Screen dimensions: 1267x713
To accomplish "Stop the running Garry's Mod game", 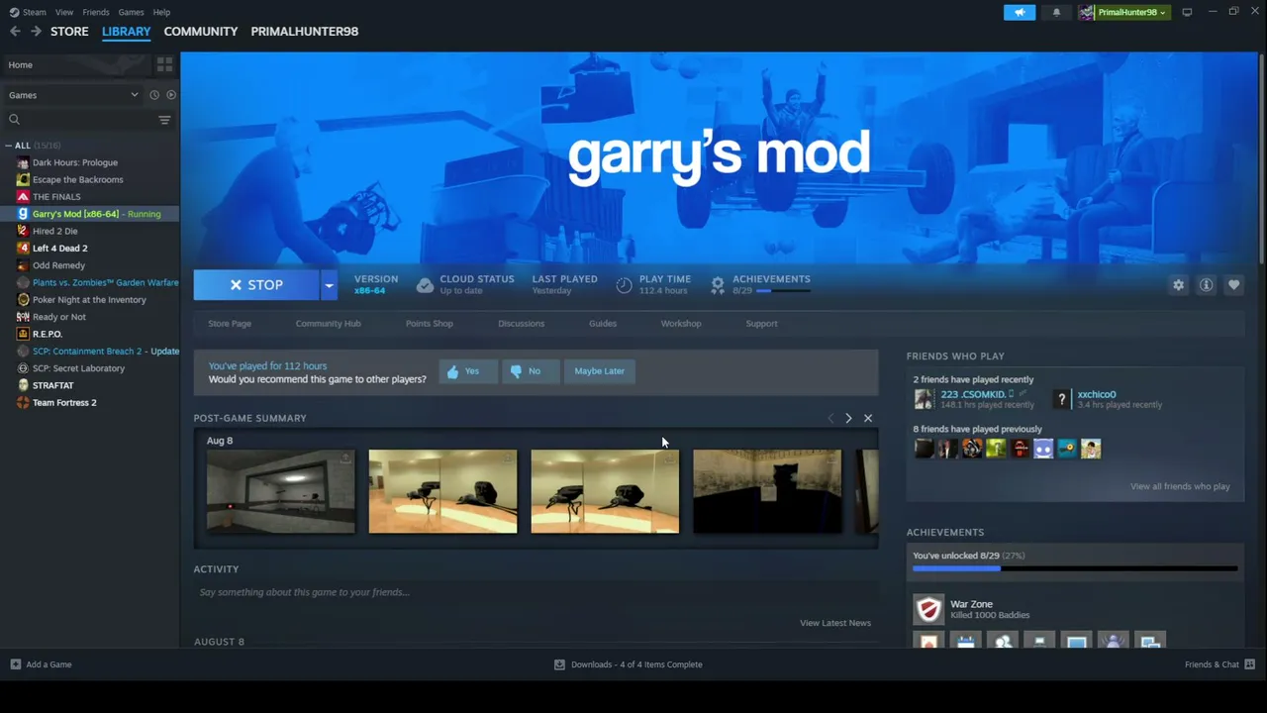I will point(256,285).
